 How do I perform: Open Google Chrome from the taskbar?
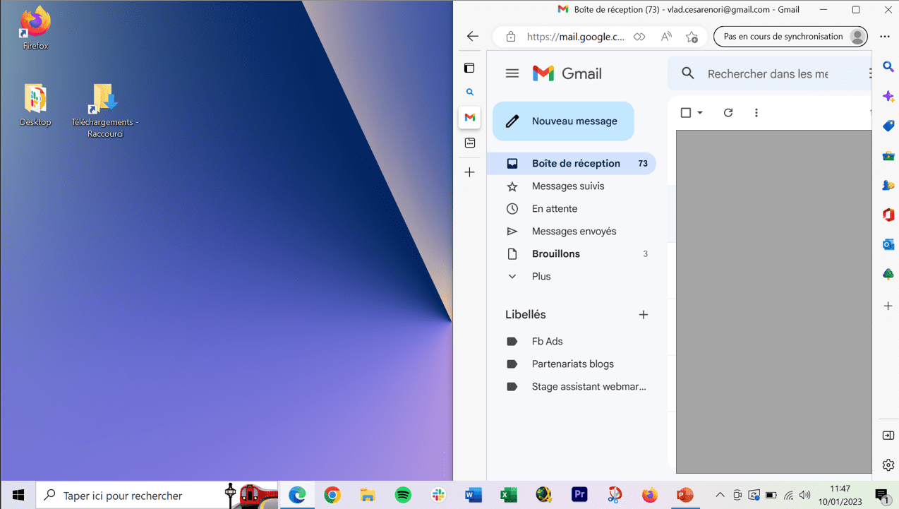(332, 496)
